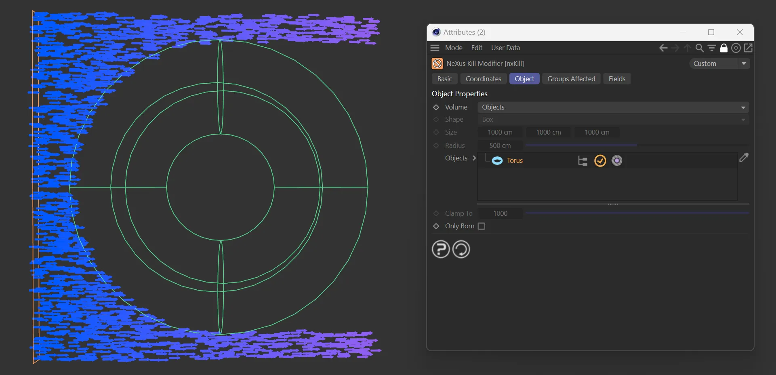Expand the Objects list arrow
This screenshot has height=375, width=776.
474,158
